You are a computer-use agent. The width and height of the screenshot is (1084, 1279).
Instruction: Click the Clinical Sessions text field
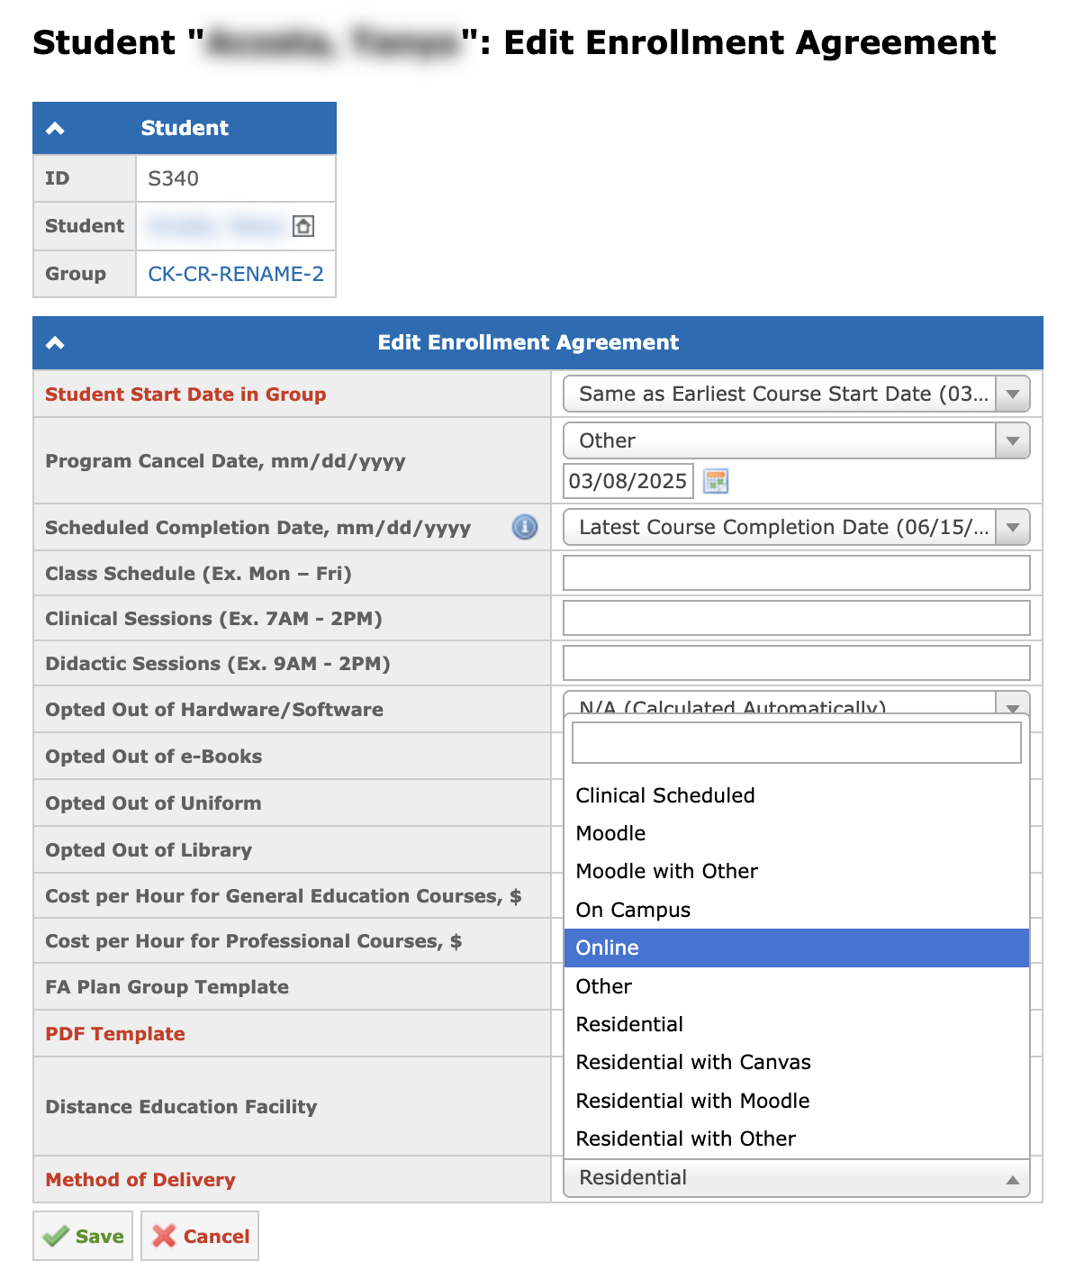(797, 618)
